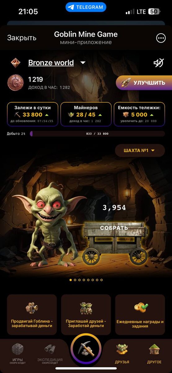Tap the ИГРЫ dice icon
Viewport: 172px width, 373px height.
coord(17,348)
